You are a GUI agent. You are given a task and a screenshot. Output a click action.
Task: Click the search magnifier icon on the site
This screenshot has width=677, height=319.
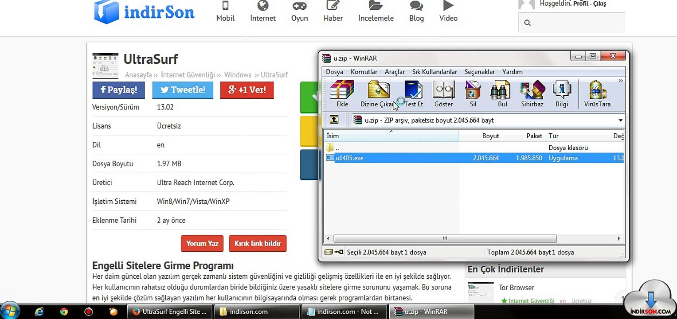click(x=527, y=23)
